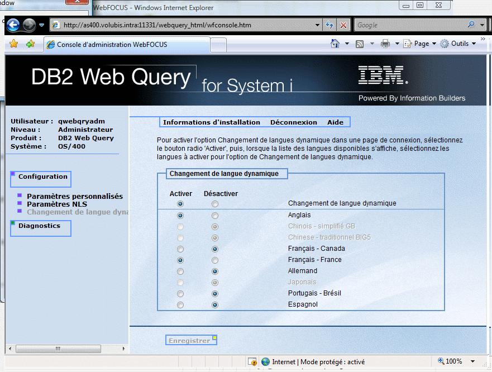
Task: Deactivate Français - France language
Action: click(214, 260)
